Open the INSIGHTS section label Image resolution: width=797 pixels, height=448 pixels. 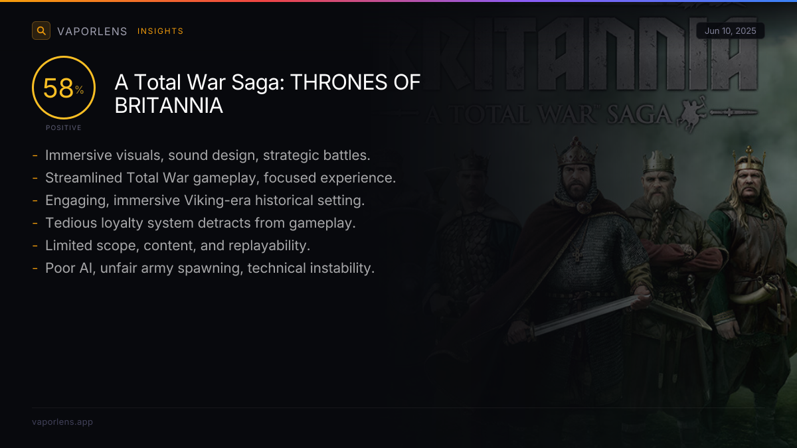click(x=160, y=31)
